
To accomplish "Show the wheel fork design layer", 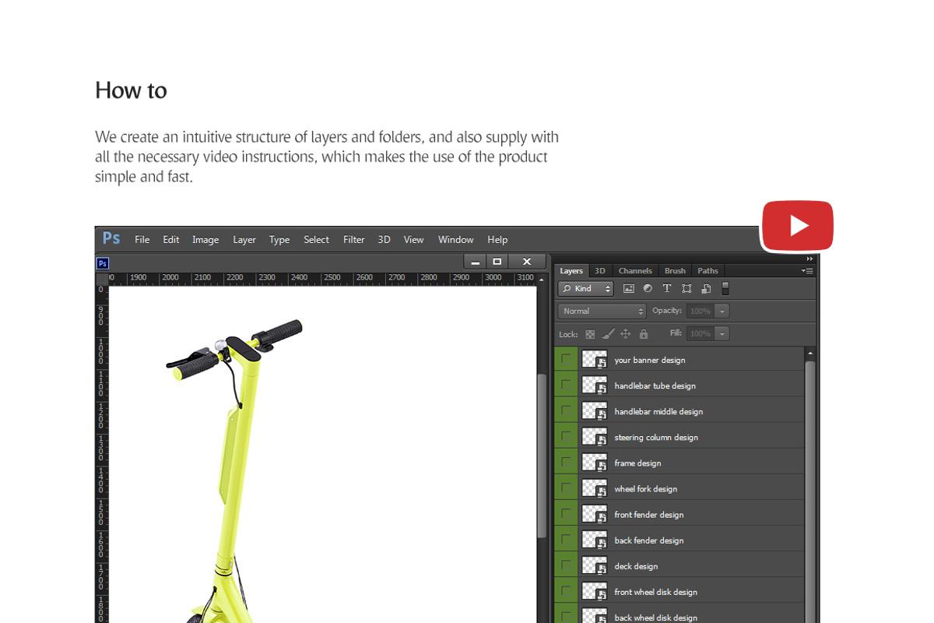I will 566,487.
